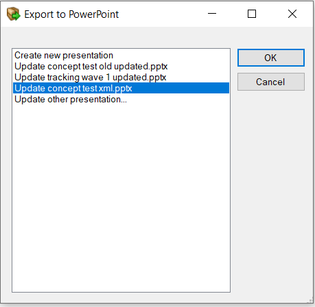This screenshot has height=307, width=315.
Task: Confirm export with OK button
Action: 271,58
